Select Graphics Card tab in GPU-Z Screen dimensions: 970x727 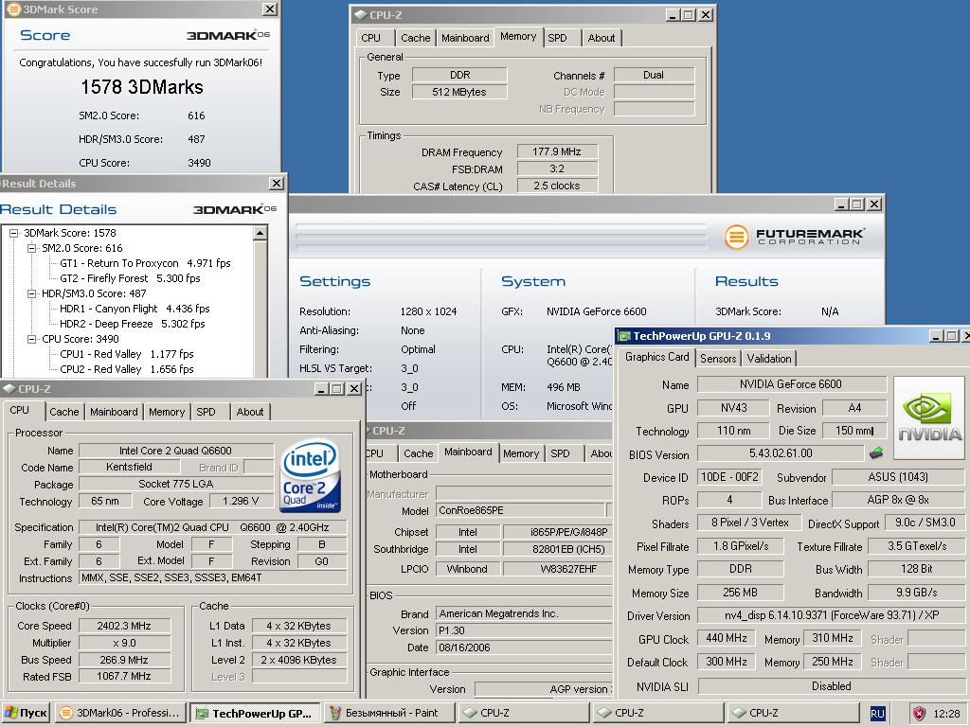coord(657,357)
